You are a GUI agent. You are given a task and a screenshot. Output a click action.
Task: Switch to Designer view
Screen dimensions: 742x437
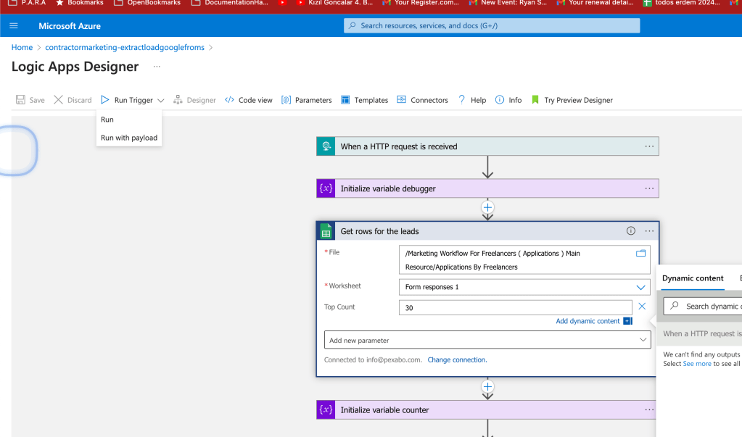(194, 100)
